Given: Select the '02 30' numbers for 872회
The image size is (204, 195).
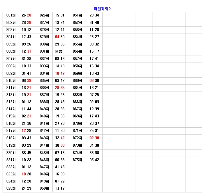Looking at the screenshot, I should [94, 138].
